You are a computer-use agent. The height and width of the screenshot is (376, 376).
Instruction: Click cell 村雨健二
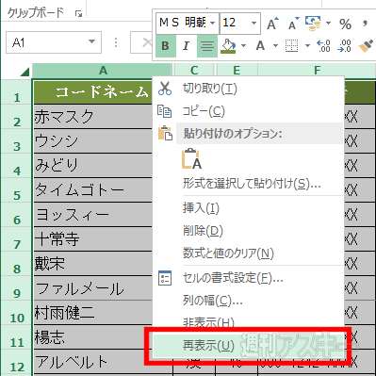click(x=93, y=313)
